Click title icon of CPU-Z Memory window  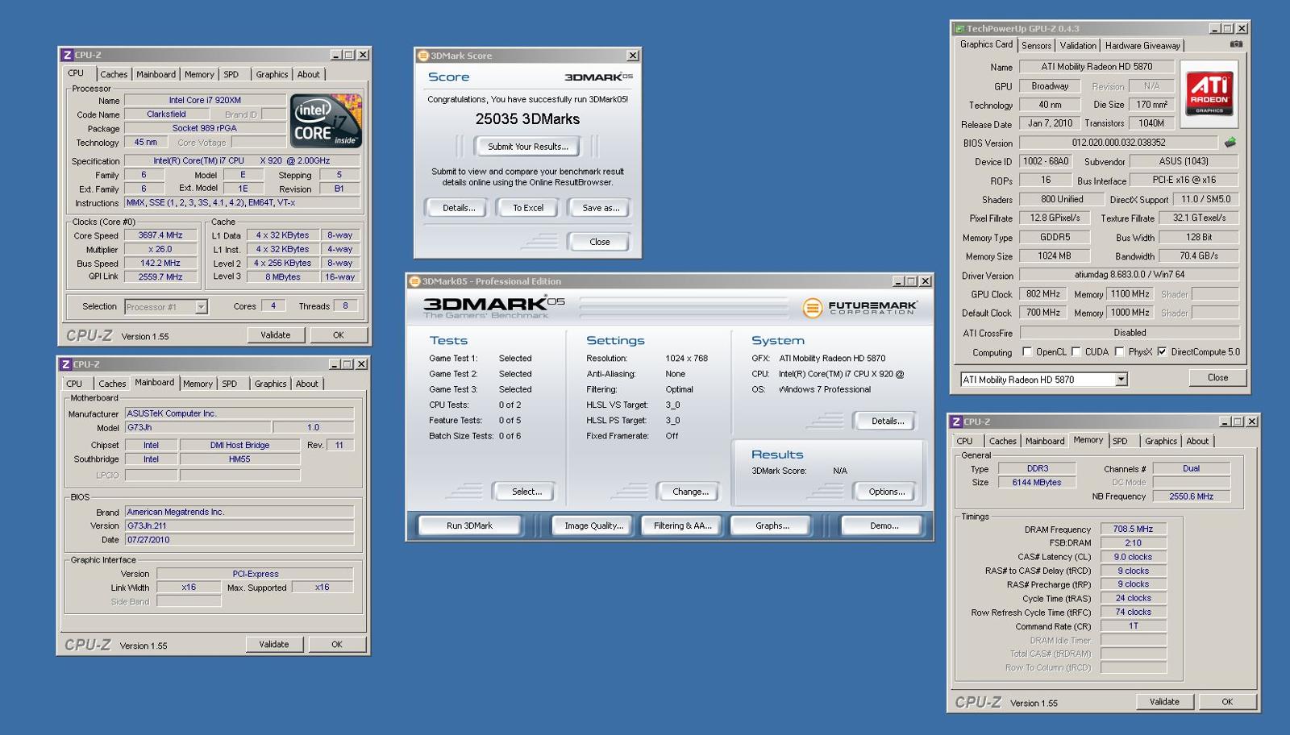tap(956, 421)
